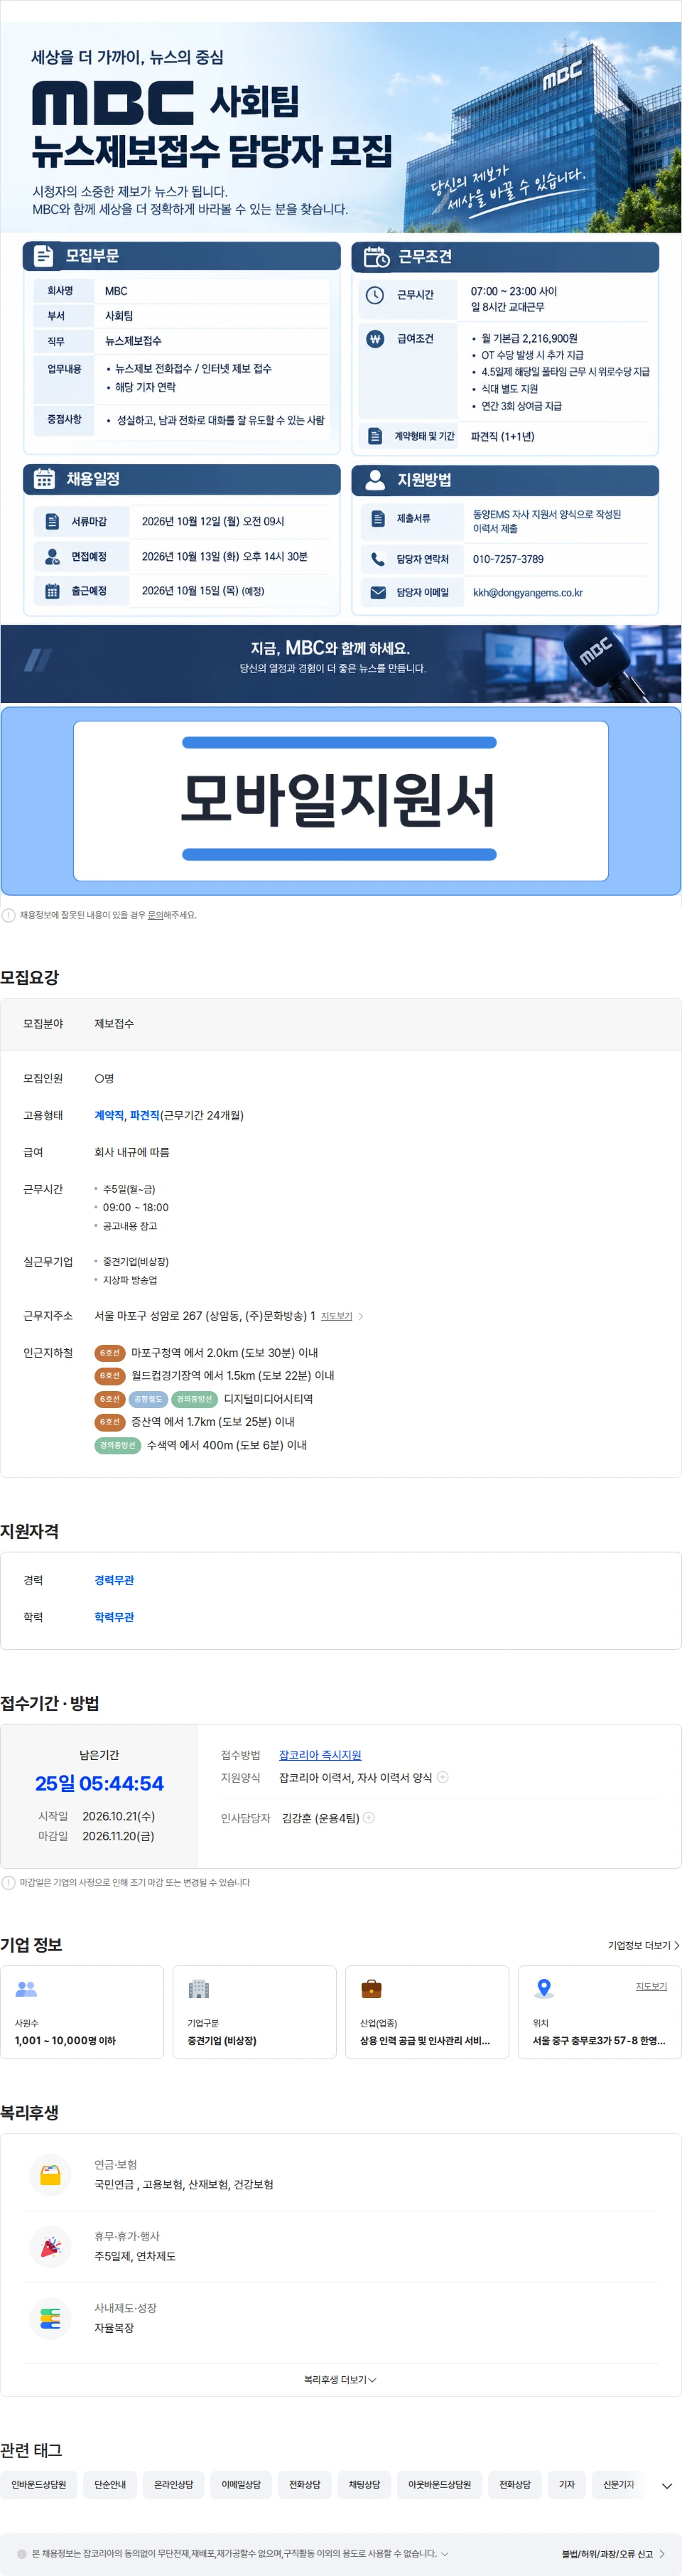This screenshot has height=2576, width=682.
Task: Click the document icon beside 계약형태 및 기간
Action: tap(375, 436)
